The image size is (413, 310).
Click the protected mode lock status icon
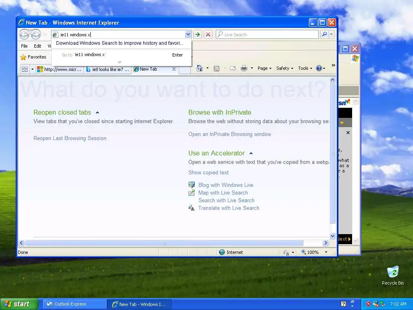point(286,252)
